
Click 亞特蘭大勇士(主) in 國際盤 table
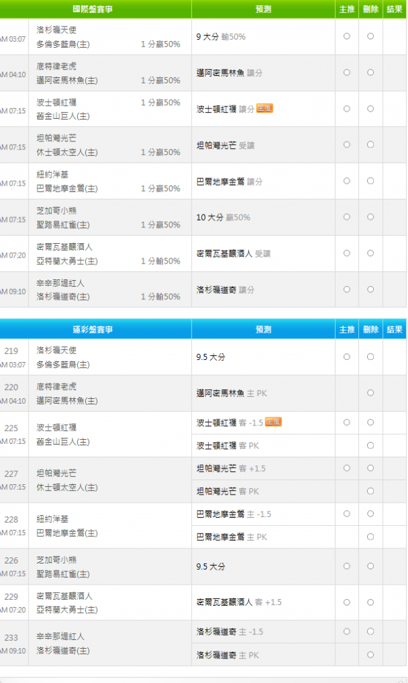coord(67,261)
